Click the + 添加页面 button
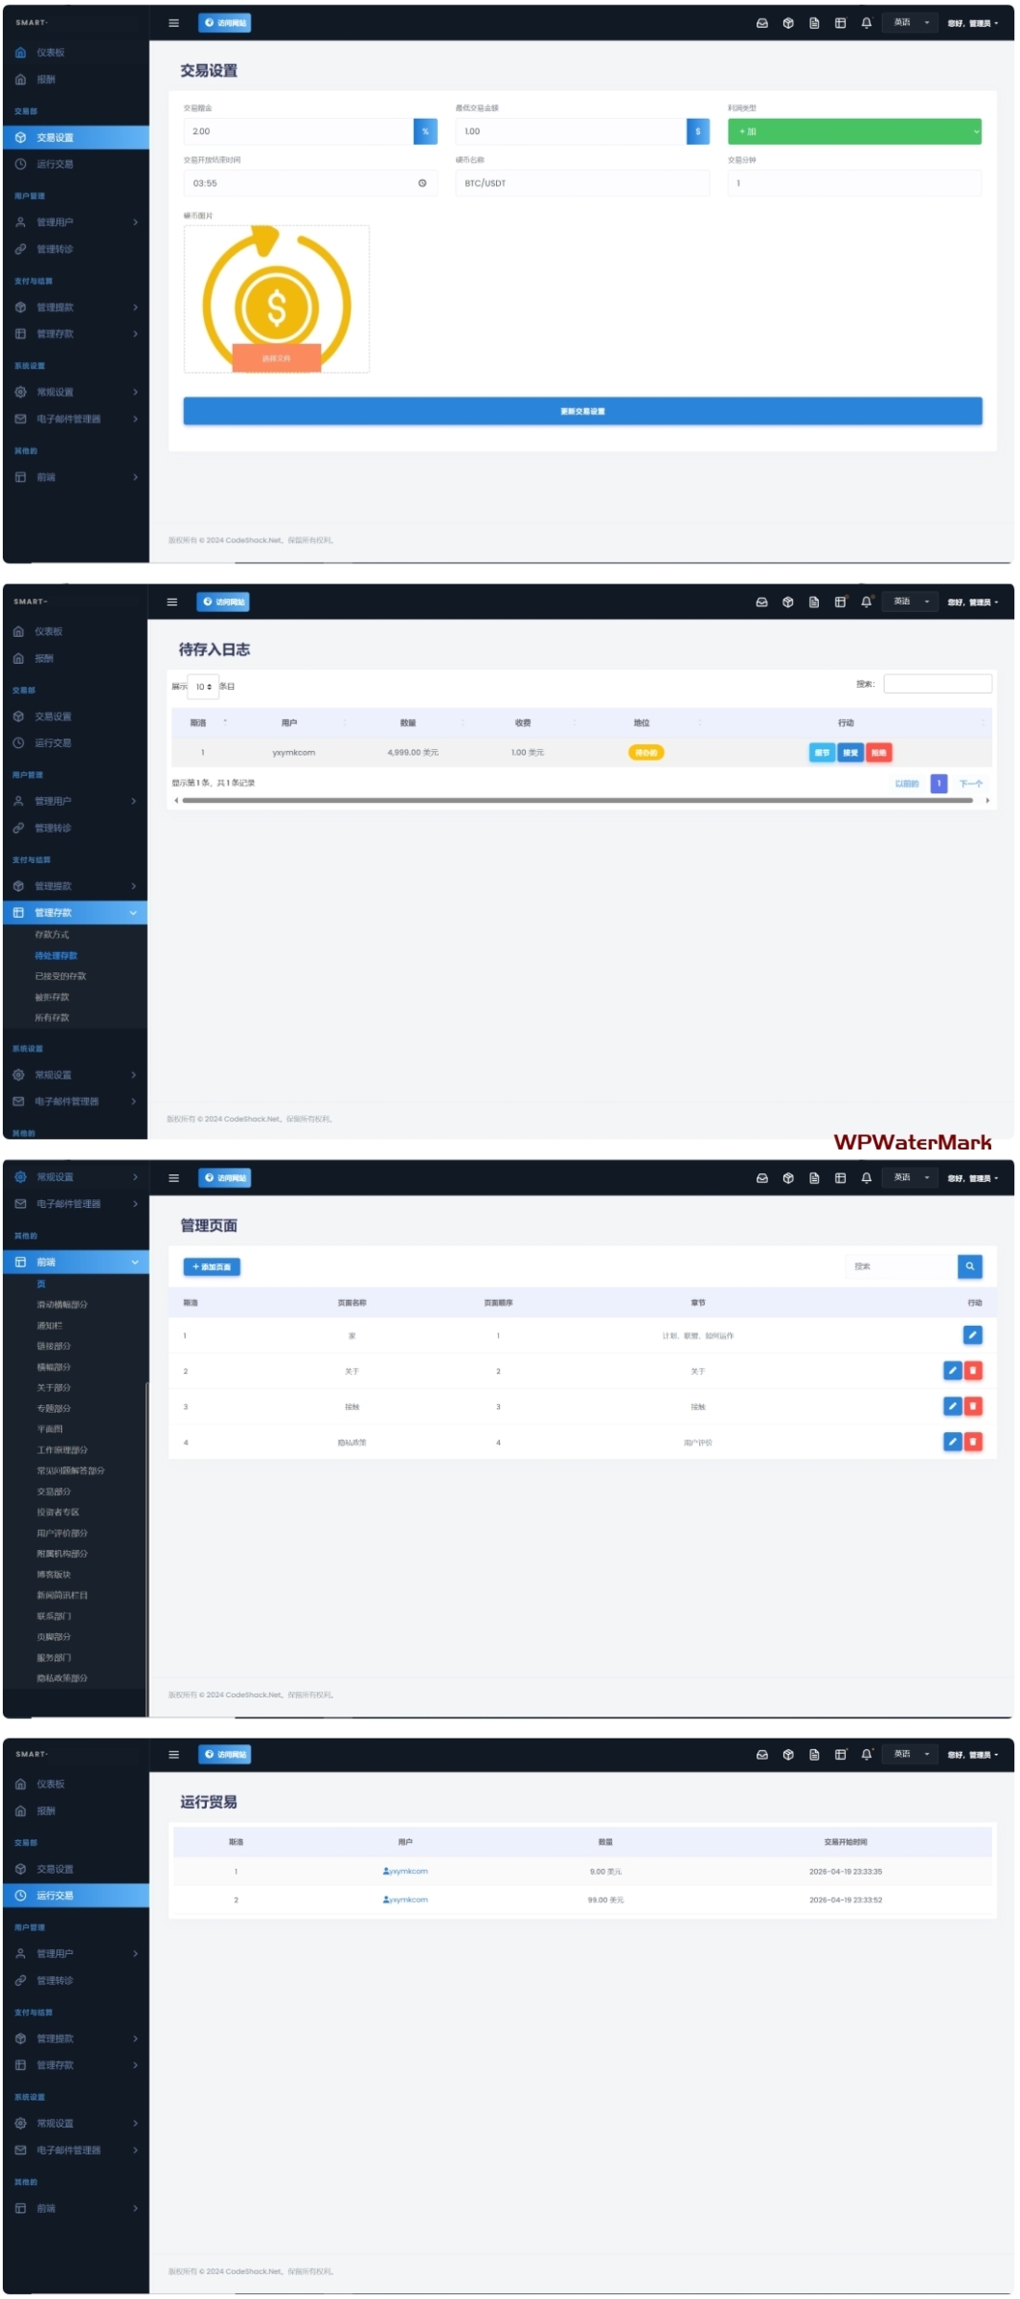The height and width of the screenshot is (2299, 1020). [x=212, y=1266]
